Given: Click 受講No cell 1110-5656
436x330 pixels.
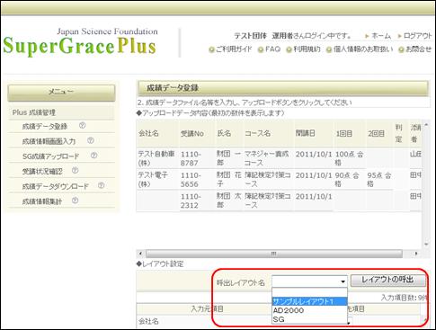Looking at the screenshot, I should pos(198,179).
